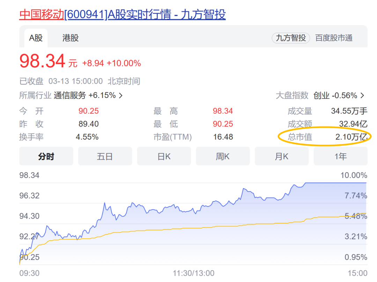Click the 成交额 value 32.94亿

(353, 124)
